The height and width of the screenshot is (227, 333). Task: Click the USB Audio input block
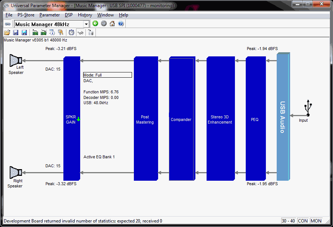pos(283,117)
